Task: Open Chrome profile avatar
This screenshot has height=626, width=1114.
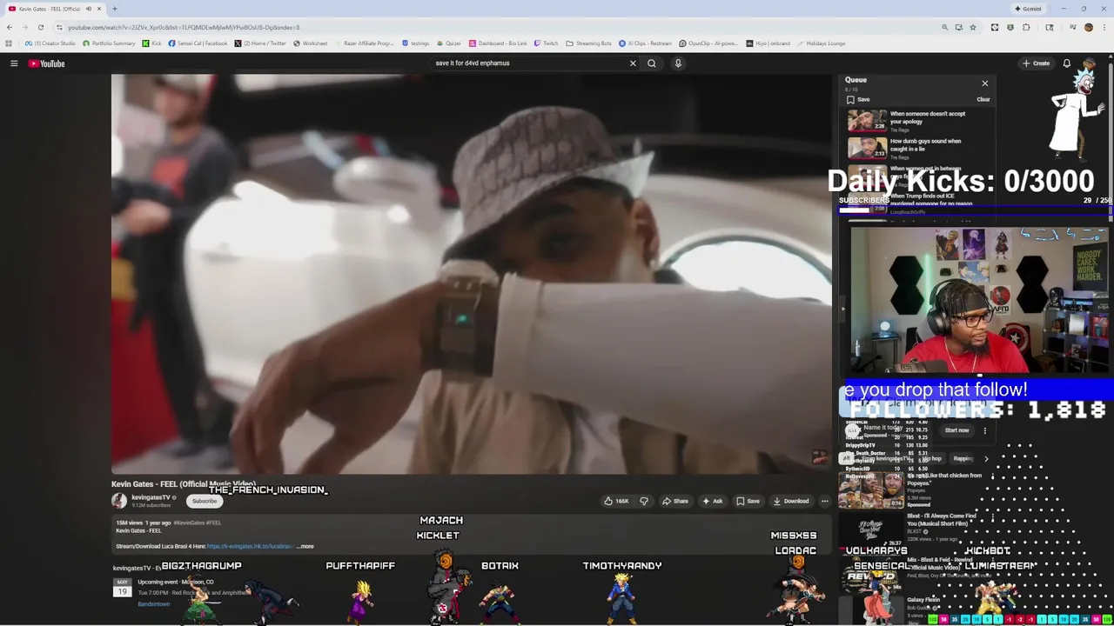Action: pyautogui.click(x=1088, y=27)
